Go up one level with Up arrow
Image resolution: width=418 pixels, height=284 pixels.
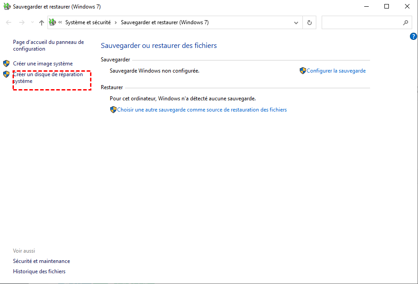click(41, 23)
